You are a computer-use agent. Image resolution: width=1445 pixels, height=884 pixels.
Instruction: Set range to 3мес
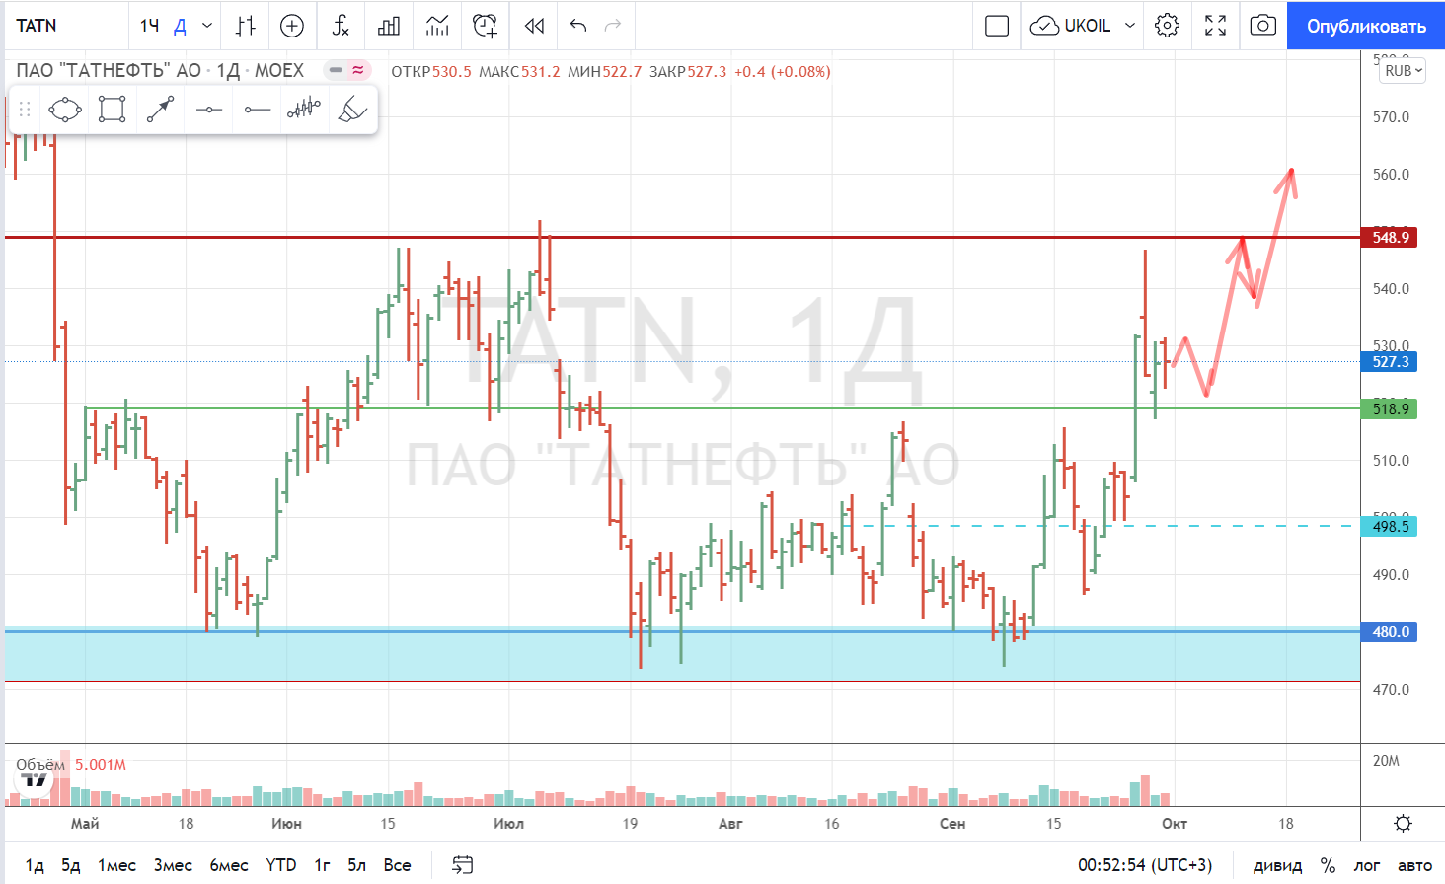coord(173,865)
